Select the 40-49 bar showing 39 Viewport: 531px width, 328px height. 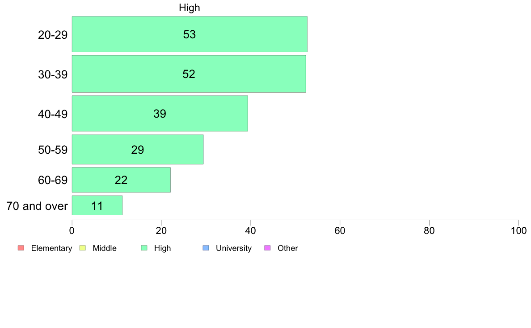pyautogui.click(x=160, y=114)
